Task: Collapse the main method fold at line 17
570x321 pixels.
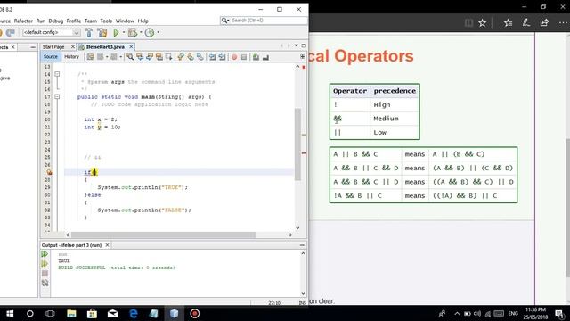Action: click(57, 97)
